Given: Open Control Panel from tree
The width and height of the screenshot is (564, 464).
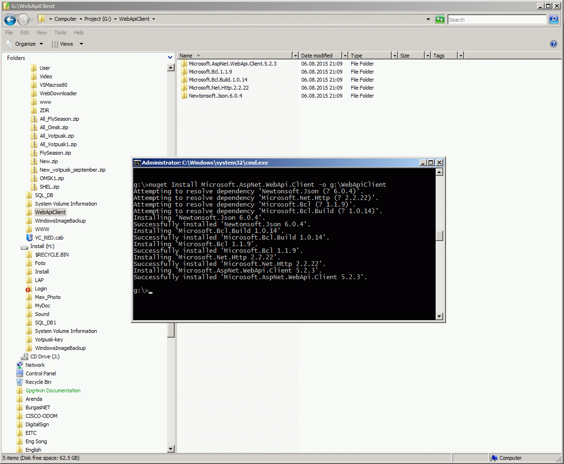Looking at the screenshot, I should (x=41, y=373).
